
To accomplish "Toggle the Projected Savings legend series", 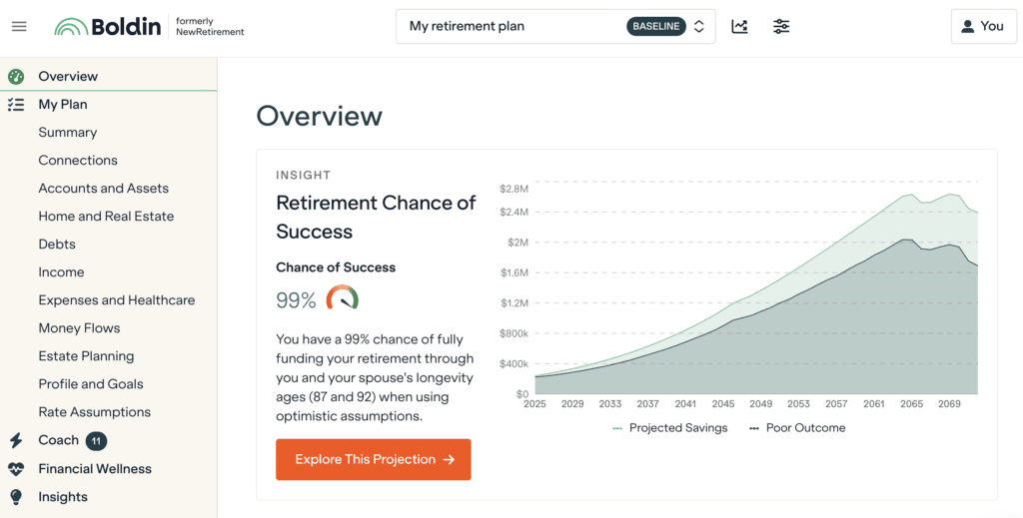I will (x=669, y=428).
